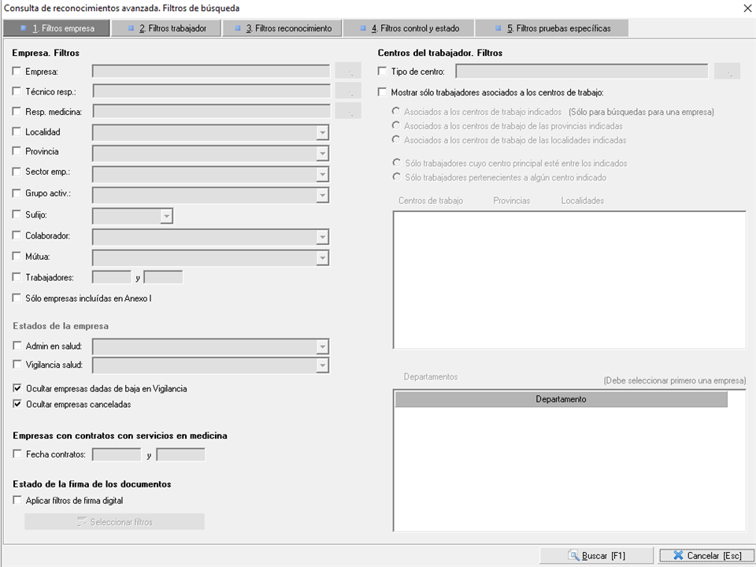
Task: Switch to Filtros trabajador tab
Action: pos(166,28)
